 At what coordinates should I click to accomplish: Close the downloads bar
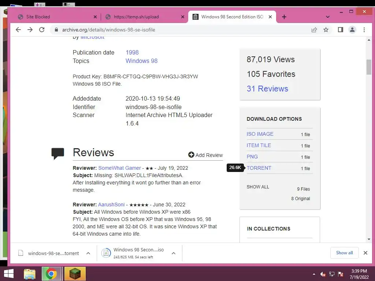click(x=365, y=253)
